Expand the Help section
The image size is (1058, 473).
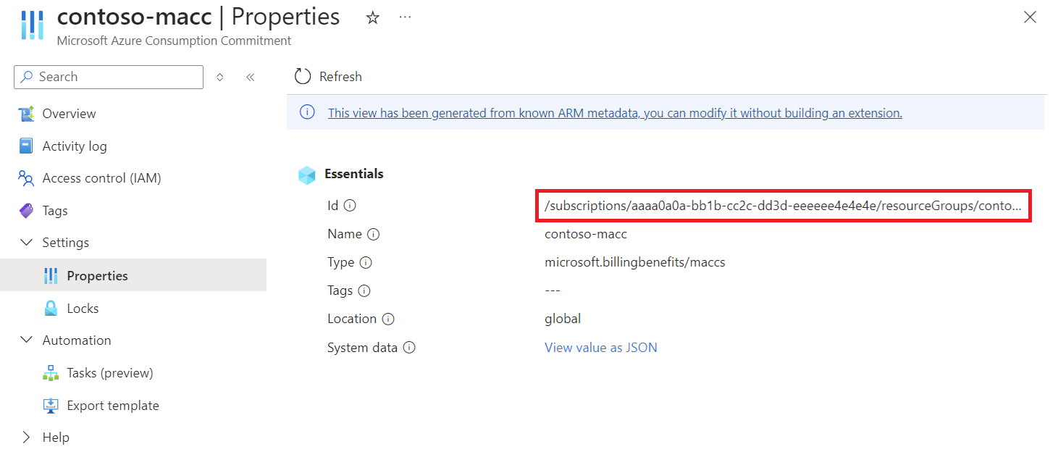(27, 438)
